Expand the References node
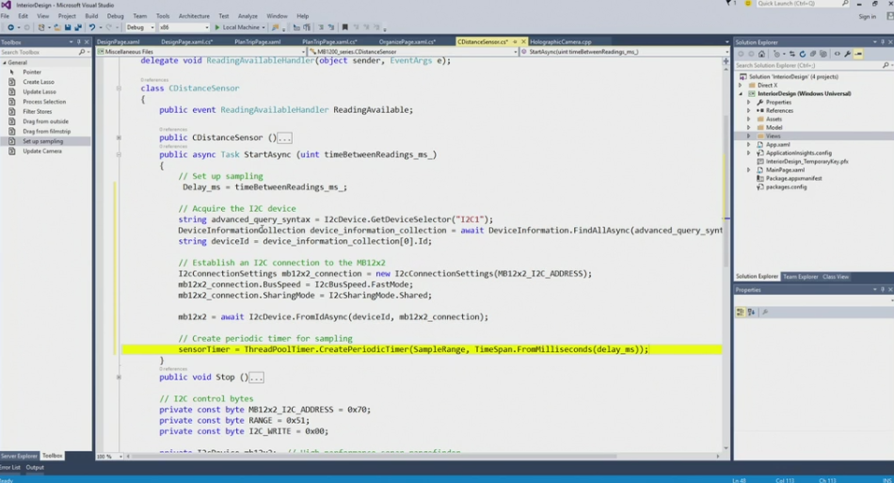 [x=749, y=110]
